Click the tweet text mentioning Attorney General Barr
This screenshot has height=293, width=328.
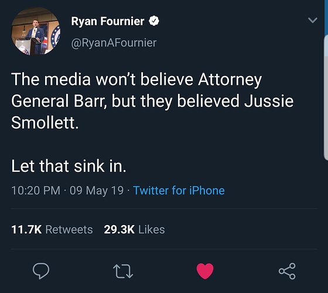pos(152,101)
